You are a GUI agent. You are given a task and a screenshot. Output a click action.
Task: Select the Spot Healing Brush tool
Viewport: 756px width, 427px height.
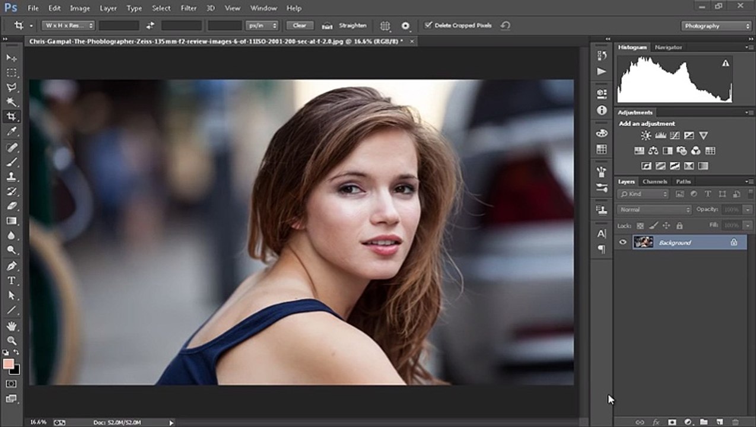click(11, 147)
